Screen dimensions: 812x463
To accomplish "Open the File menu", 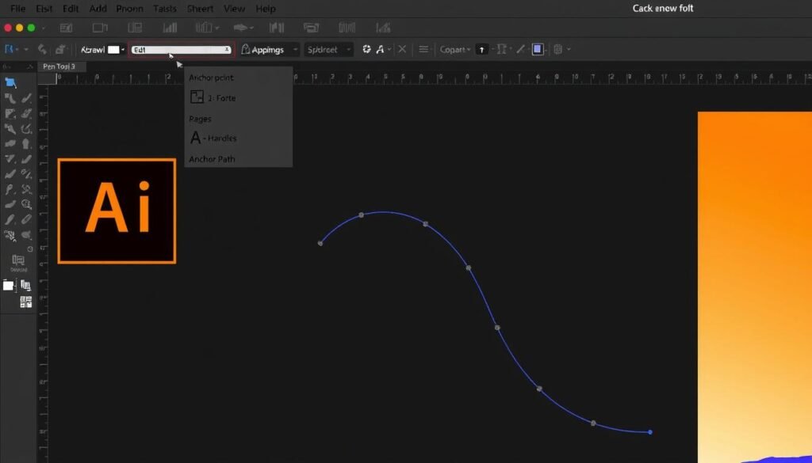I will tap(17, 9).
